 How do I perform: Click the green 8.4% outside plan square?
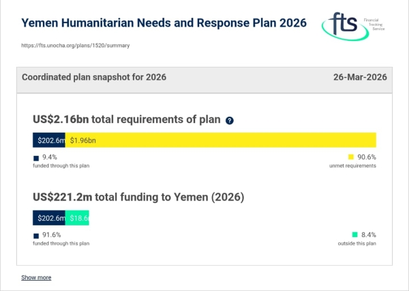(x=355, y=234)
